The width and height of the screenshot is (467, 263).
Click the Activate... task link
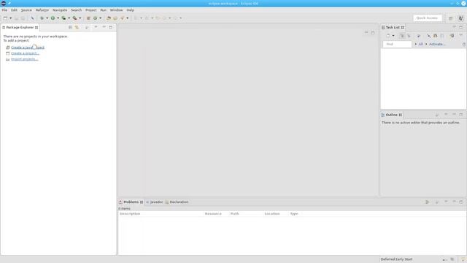pos(437,44)
